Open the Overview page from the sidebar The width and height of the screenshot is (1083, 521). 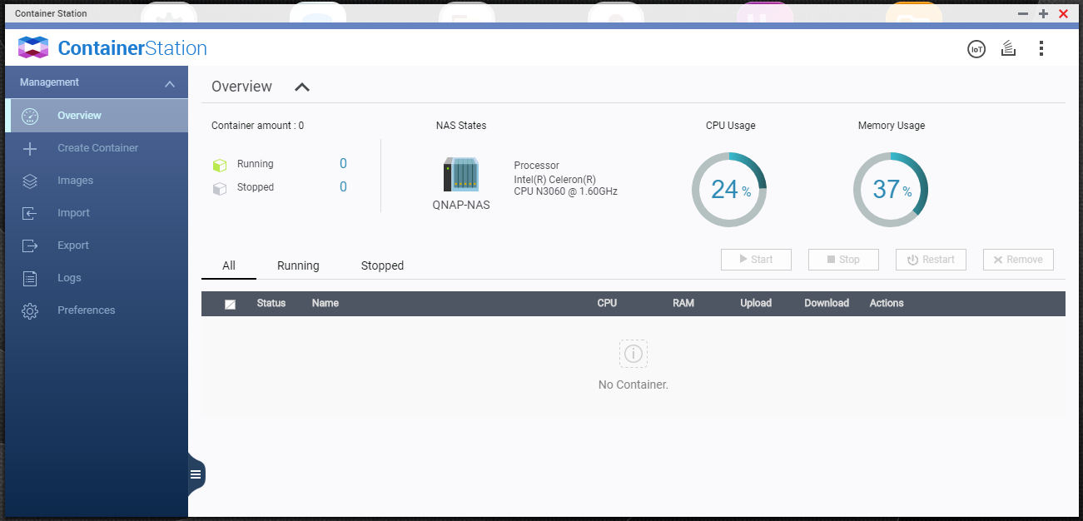pyautogui.click(x=97, y=116)
